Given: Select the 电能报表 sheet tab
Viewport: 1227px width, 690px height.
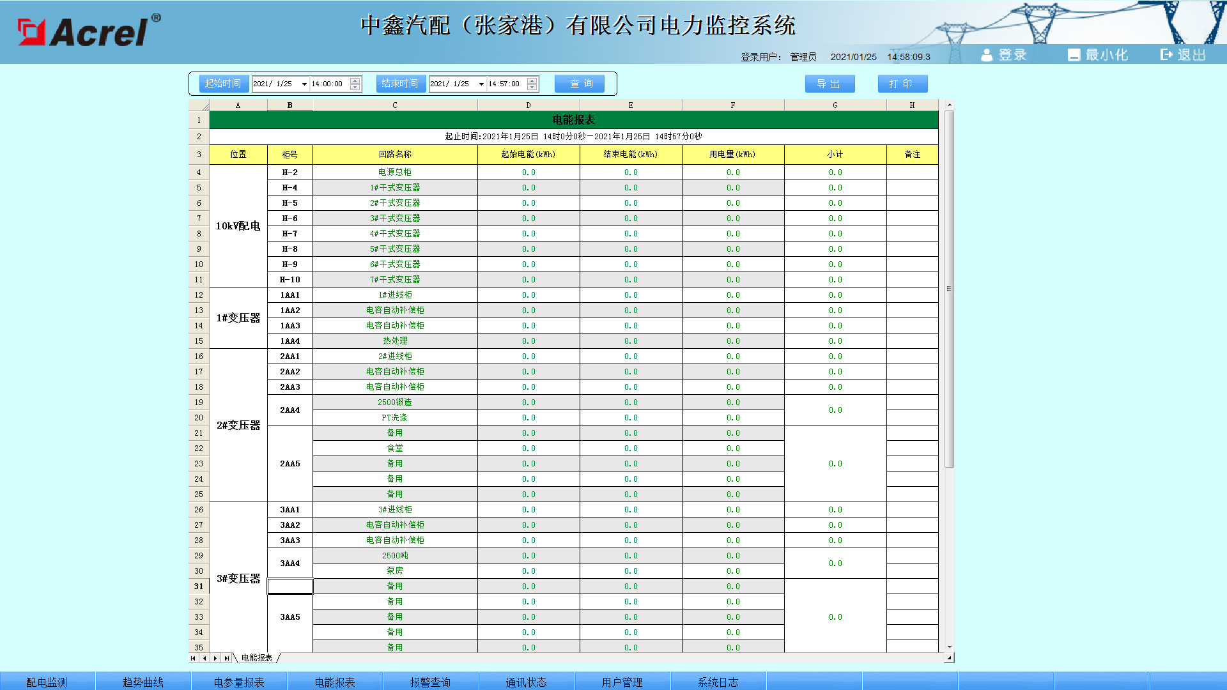Looking at the screenshot, I should click(257, 658).
